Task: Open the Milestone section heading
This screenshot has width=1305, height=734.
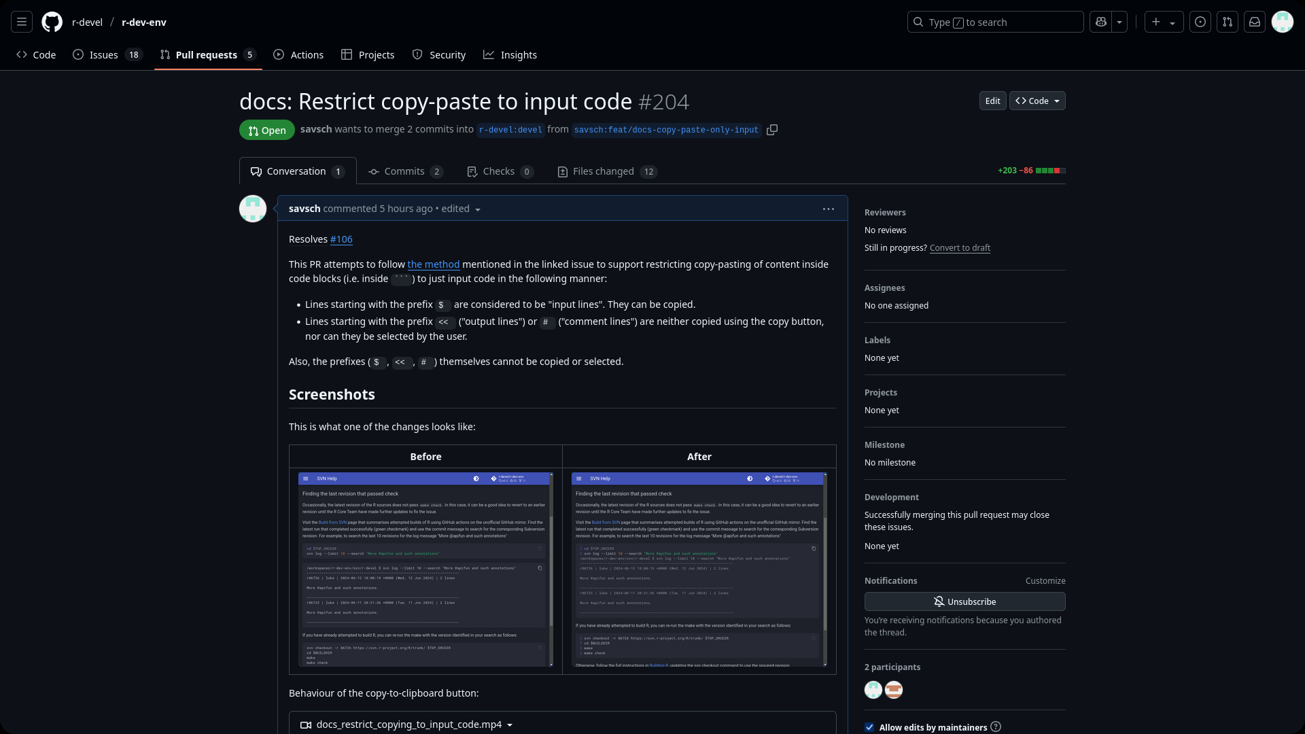Action: [884, 445]
